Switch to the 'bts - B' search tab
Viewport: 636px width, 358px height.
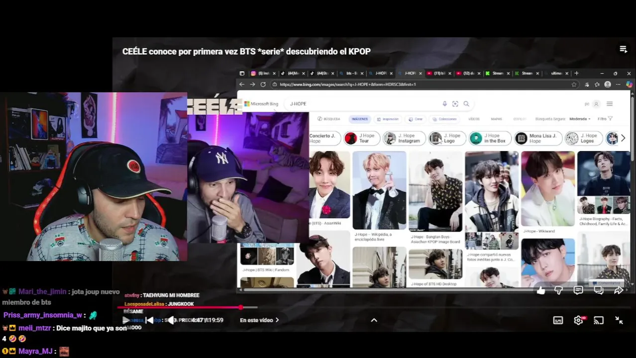[x=352, y=73]
